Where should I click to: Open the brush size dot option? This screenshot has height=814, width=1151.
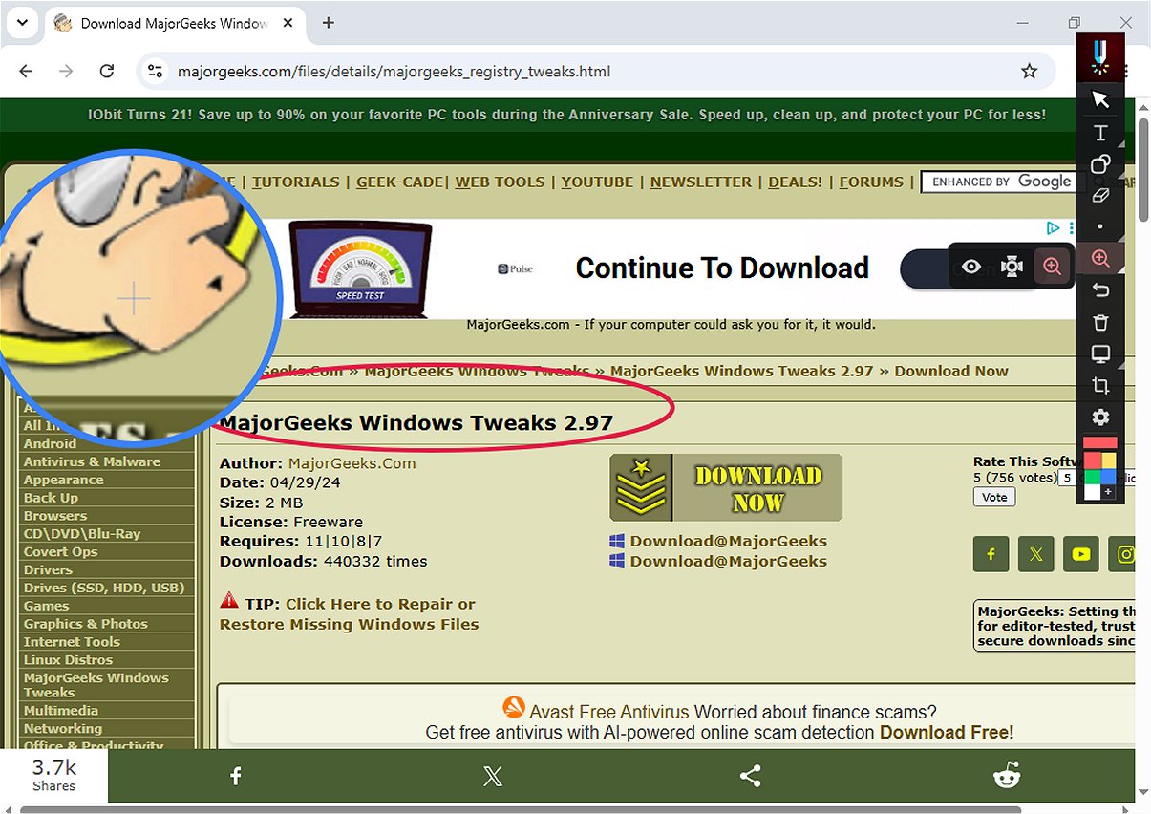click(x=1100, y=227)
